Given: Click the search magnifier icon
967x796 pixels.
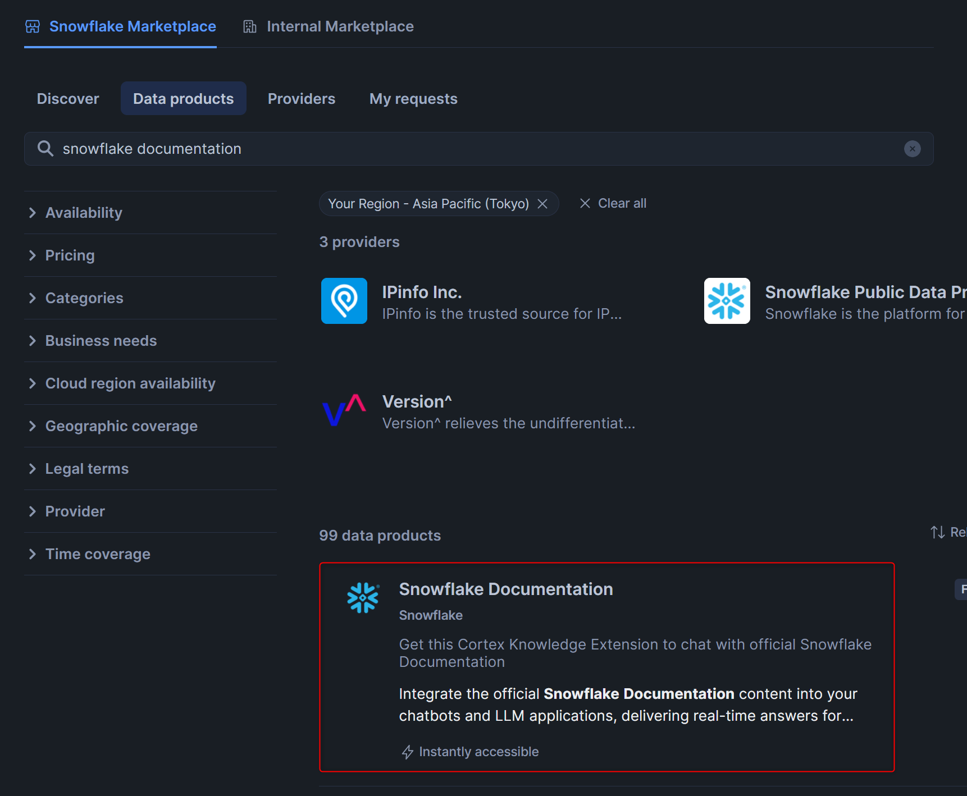Looking at the screenshot, I should (45, 149).
